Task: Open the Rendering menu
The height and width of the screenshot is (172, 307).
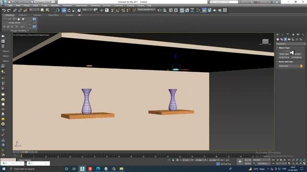Action: click(x=95, y=6)
